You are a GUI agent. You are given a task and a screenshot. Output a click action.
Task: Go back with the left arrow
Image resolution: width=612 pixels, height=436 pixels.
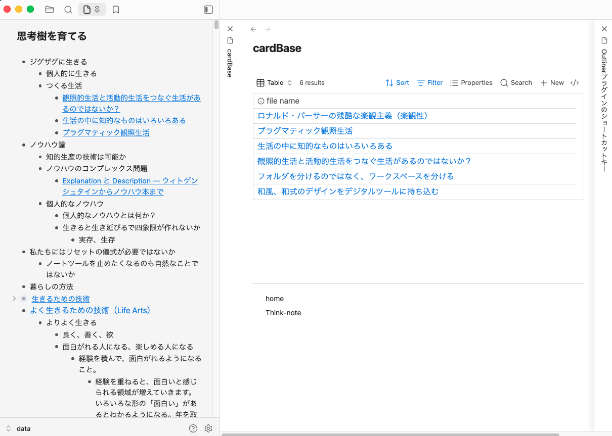tap(253, 29)
